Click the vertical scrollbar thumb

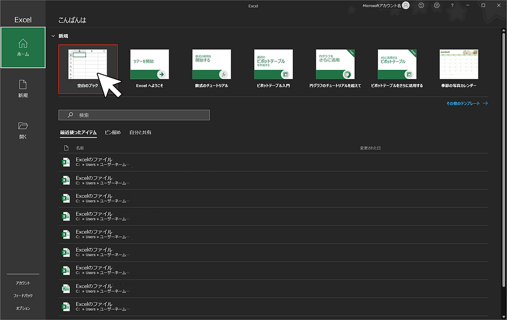click(x=503, y=159)
